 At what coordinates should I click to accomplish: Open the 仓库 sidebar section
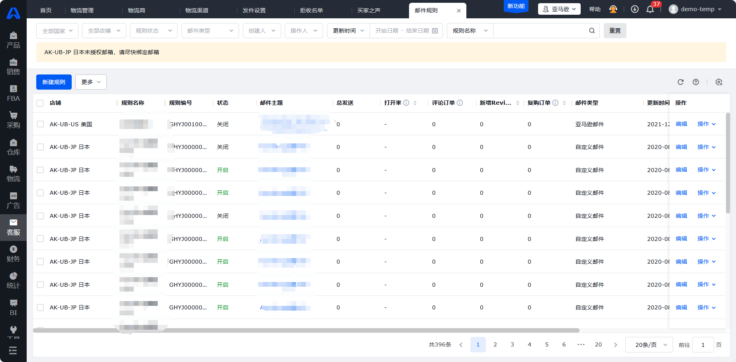(13, 147)
